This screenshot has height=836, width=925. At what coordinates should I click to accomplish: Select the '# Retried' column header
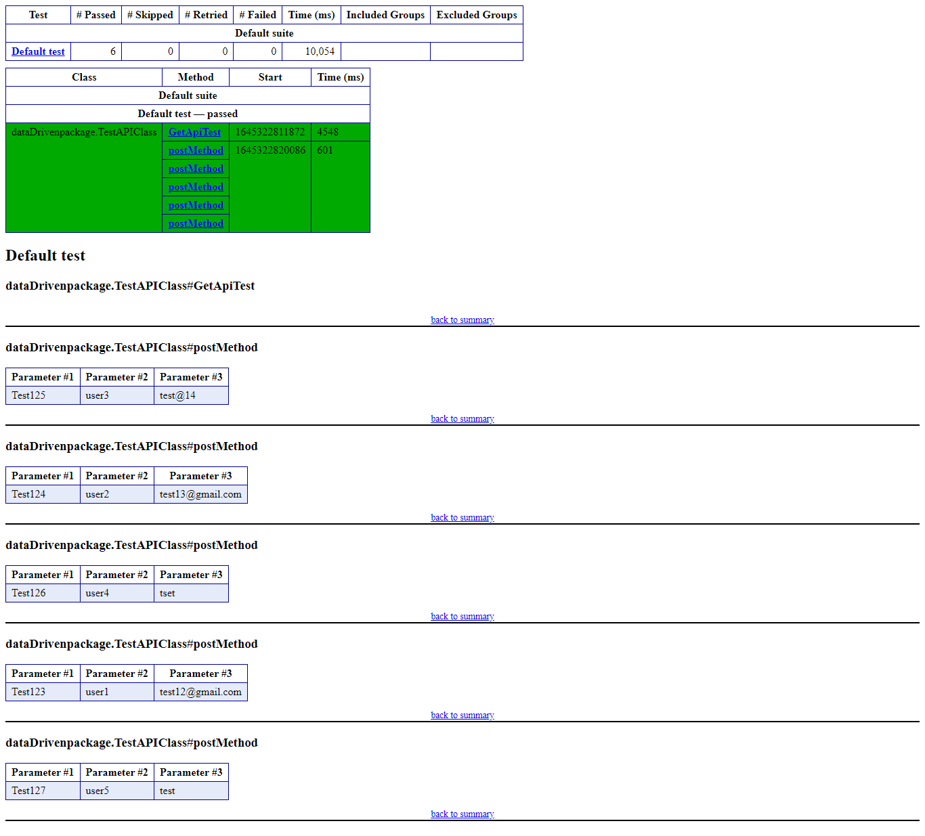207,15
